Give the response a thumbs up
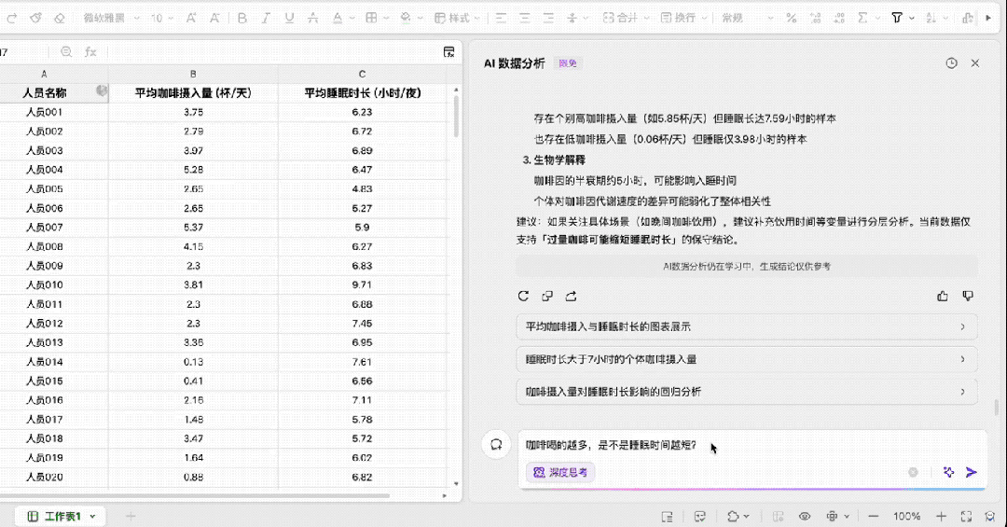 (x=942, y=296)
